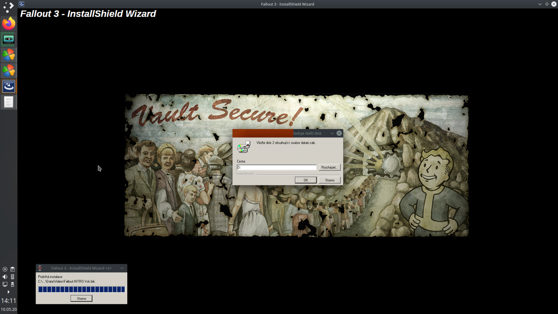Click the camera device icon in the tray
This screenshot has height=314, width=558.
(x=13, y=277)
